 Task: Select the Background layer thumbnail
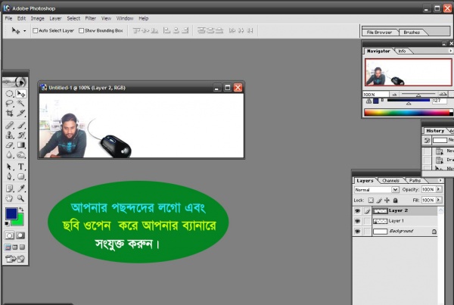[x=380, y=232]
